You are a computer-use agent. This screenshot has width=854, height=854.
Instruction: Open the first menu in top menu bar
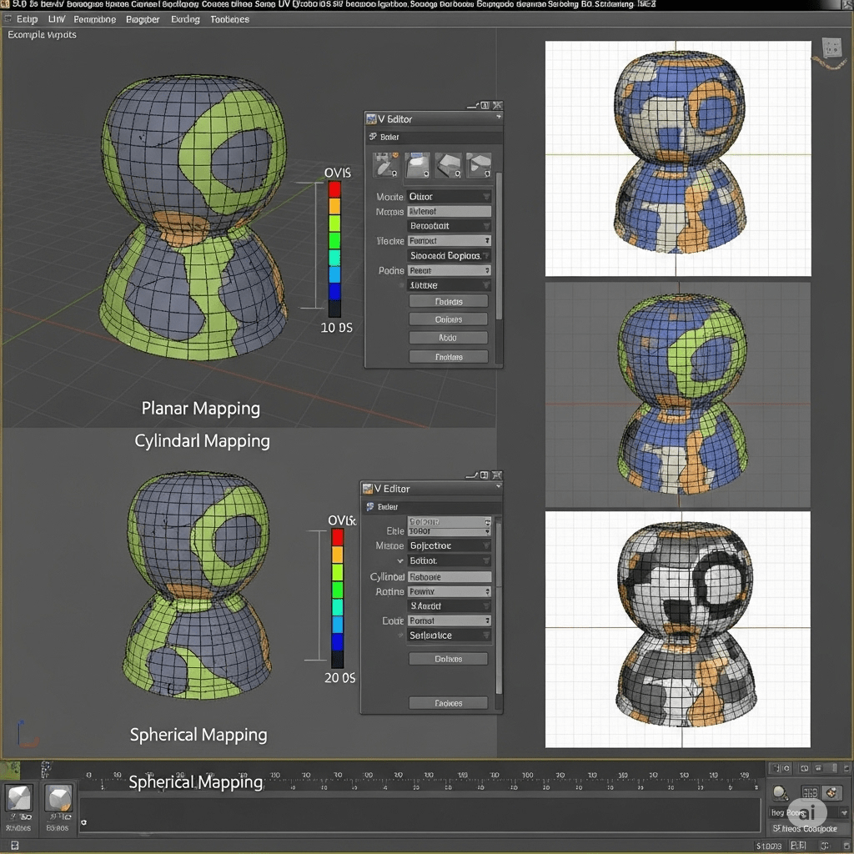(27, 18)
